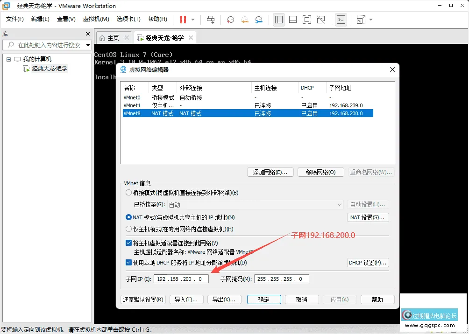The image size is (469, 334).
Task: Select the bridged mode (桥接模式) radio button
Action: (129, 193)
